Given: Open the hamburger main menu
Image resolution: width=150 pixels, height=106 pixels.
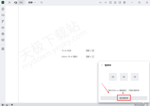Looking at the screenshot, I should pos(9,2).
